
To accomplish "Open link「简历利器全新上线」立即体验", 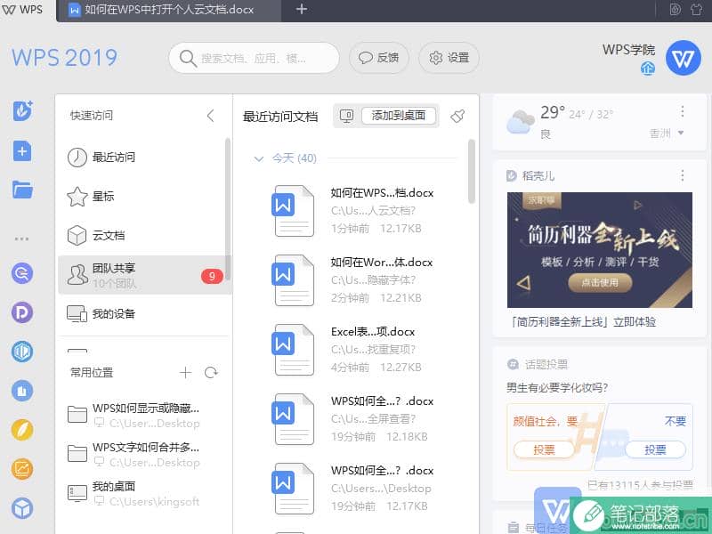I will pos(584,322).
